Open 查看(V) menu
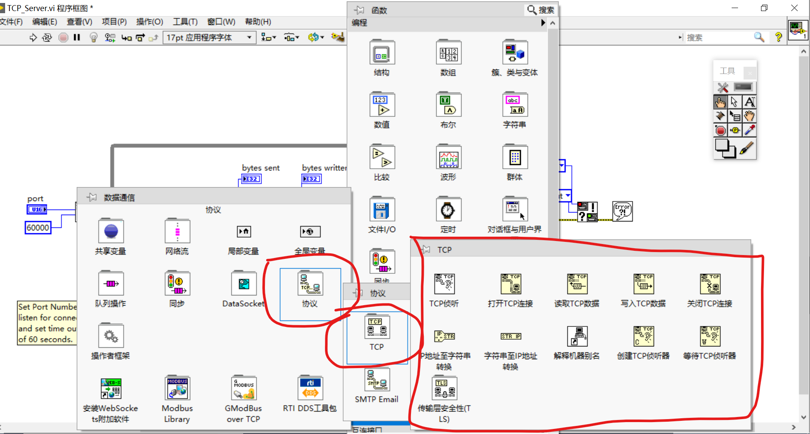Image resolution: width=810 pixels, height=434 pixels. (x=79, y=22)
